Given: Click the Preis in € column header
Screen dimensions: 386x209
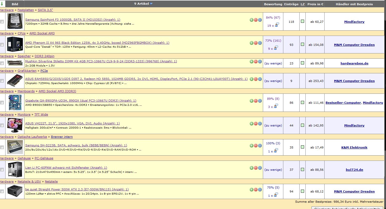Looking at the screenshot, I should [315, 4].
